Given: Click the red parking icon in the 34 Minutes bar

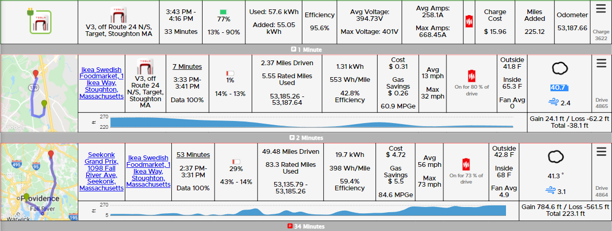Looking at the screenshot, I should coord(290,226).
